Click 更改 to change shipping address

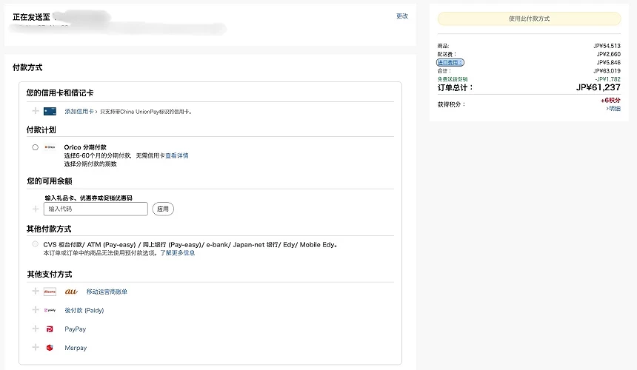click(401, 16)
